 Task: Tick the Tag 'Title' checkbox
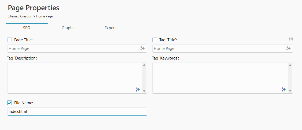point(155,40)
